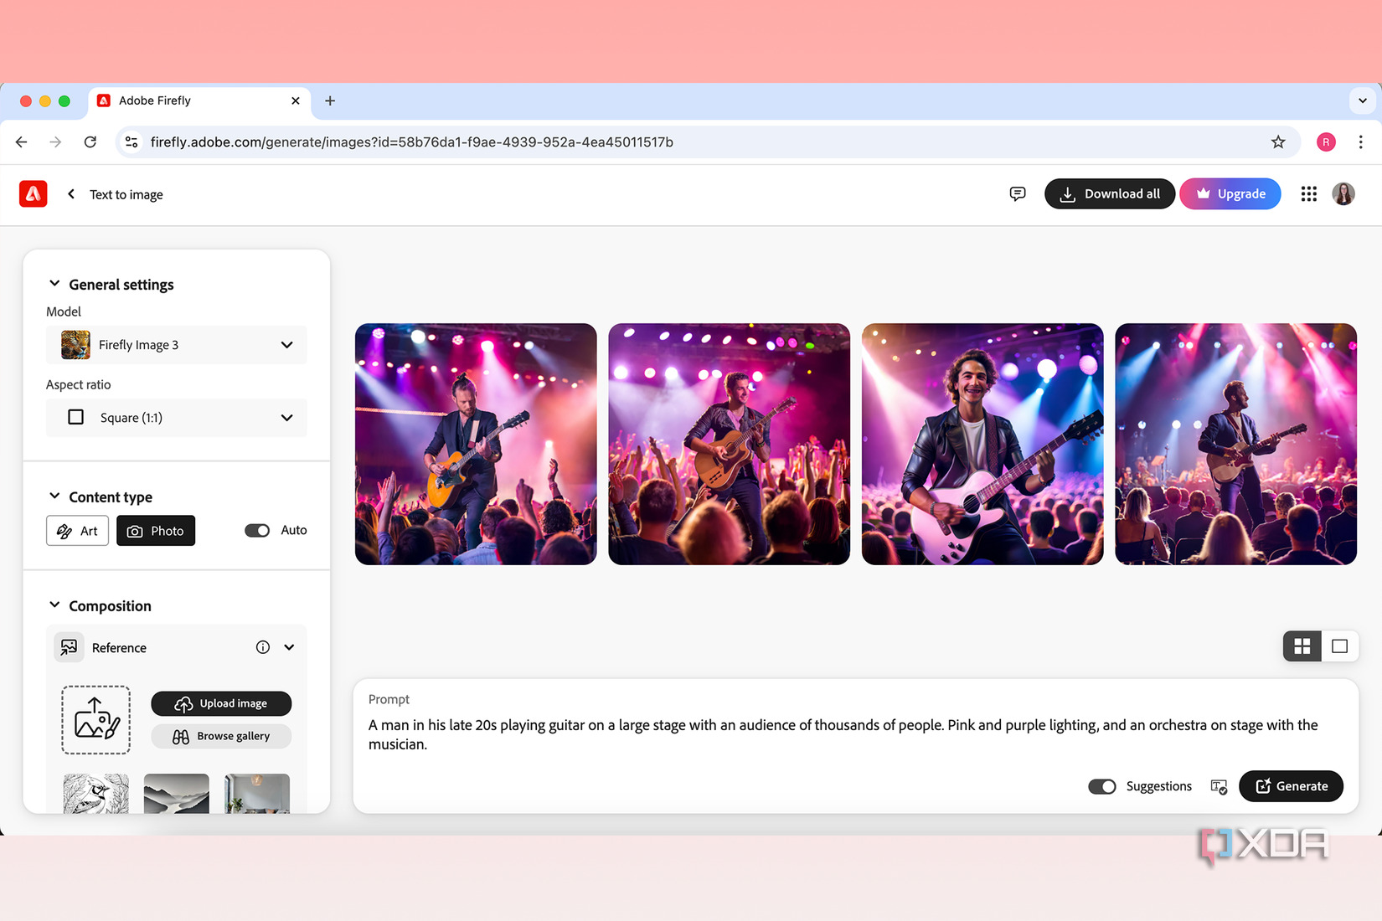
Task: Open the first generated guitarist image
Action: (476, 445)
